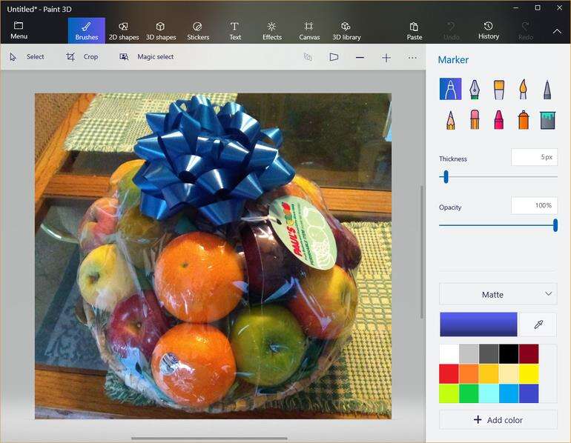The width and height of the screenshot is (571, 443).
Task: Select the pale yellow swatch
Action: (x=509, y=374)
